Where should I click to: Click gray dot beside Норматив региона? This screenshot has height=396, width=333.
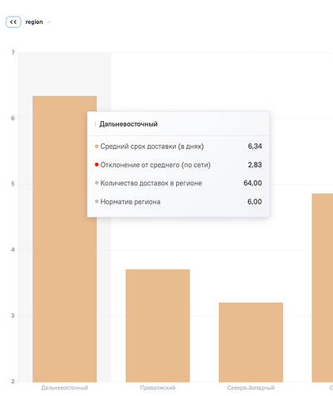tap(97, 202)
